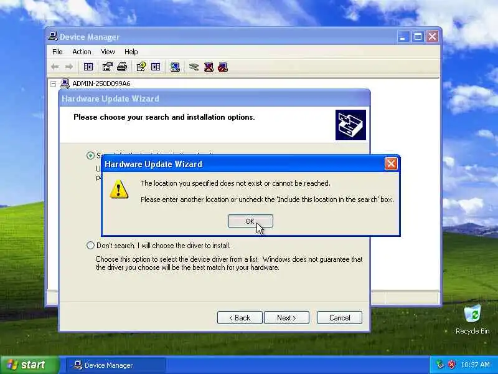Open the Recycle Bin on the desktop

472,320
